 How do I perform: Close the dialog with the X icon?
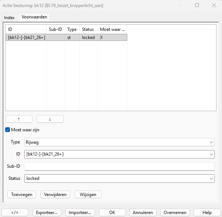[214, 5]
